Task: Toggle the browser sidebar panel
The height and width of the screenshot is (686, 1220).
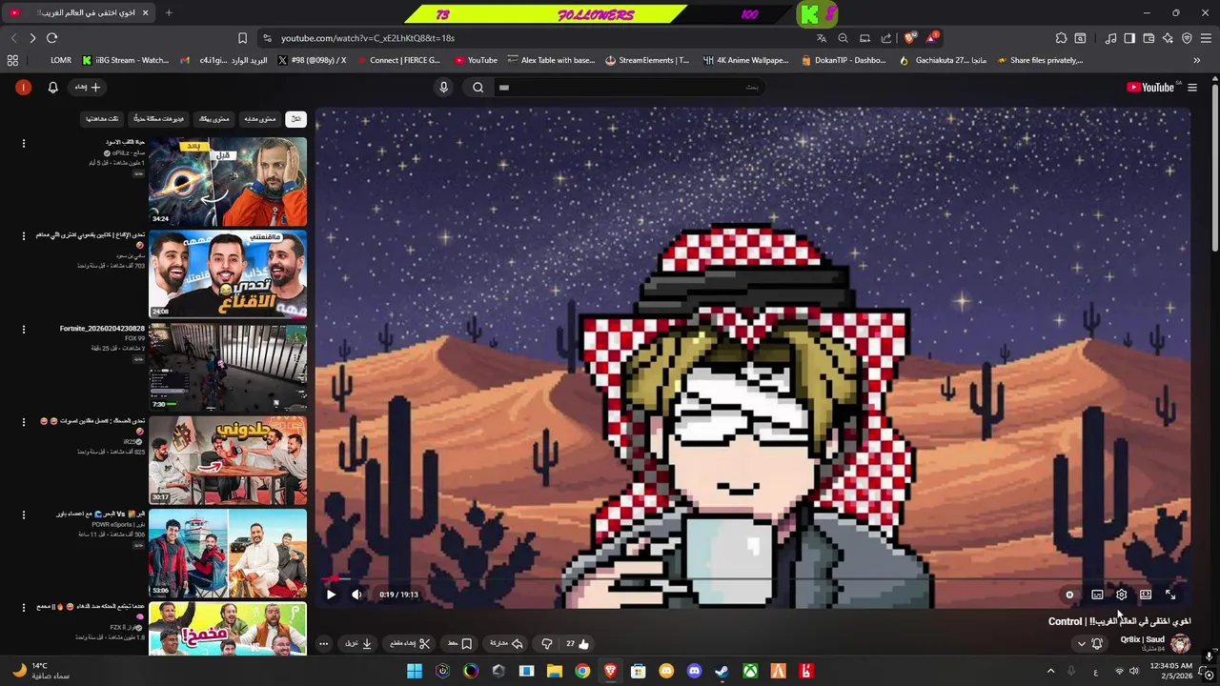Action: [x=1129, y=38]
